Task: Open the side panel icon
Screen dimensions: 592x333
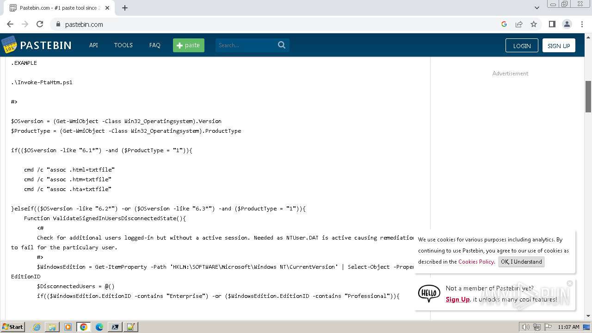Action: click(552, 24)
